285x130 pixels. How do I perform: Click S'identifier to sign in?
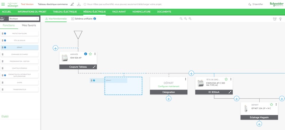(x=256, y=4)
